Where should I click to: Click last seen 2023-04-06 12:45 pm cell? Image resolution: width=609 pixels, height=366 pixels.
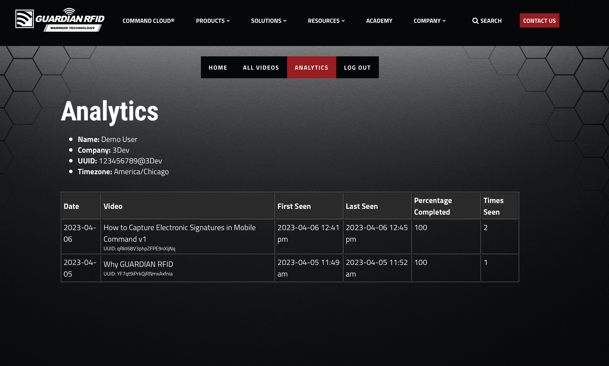378,237
